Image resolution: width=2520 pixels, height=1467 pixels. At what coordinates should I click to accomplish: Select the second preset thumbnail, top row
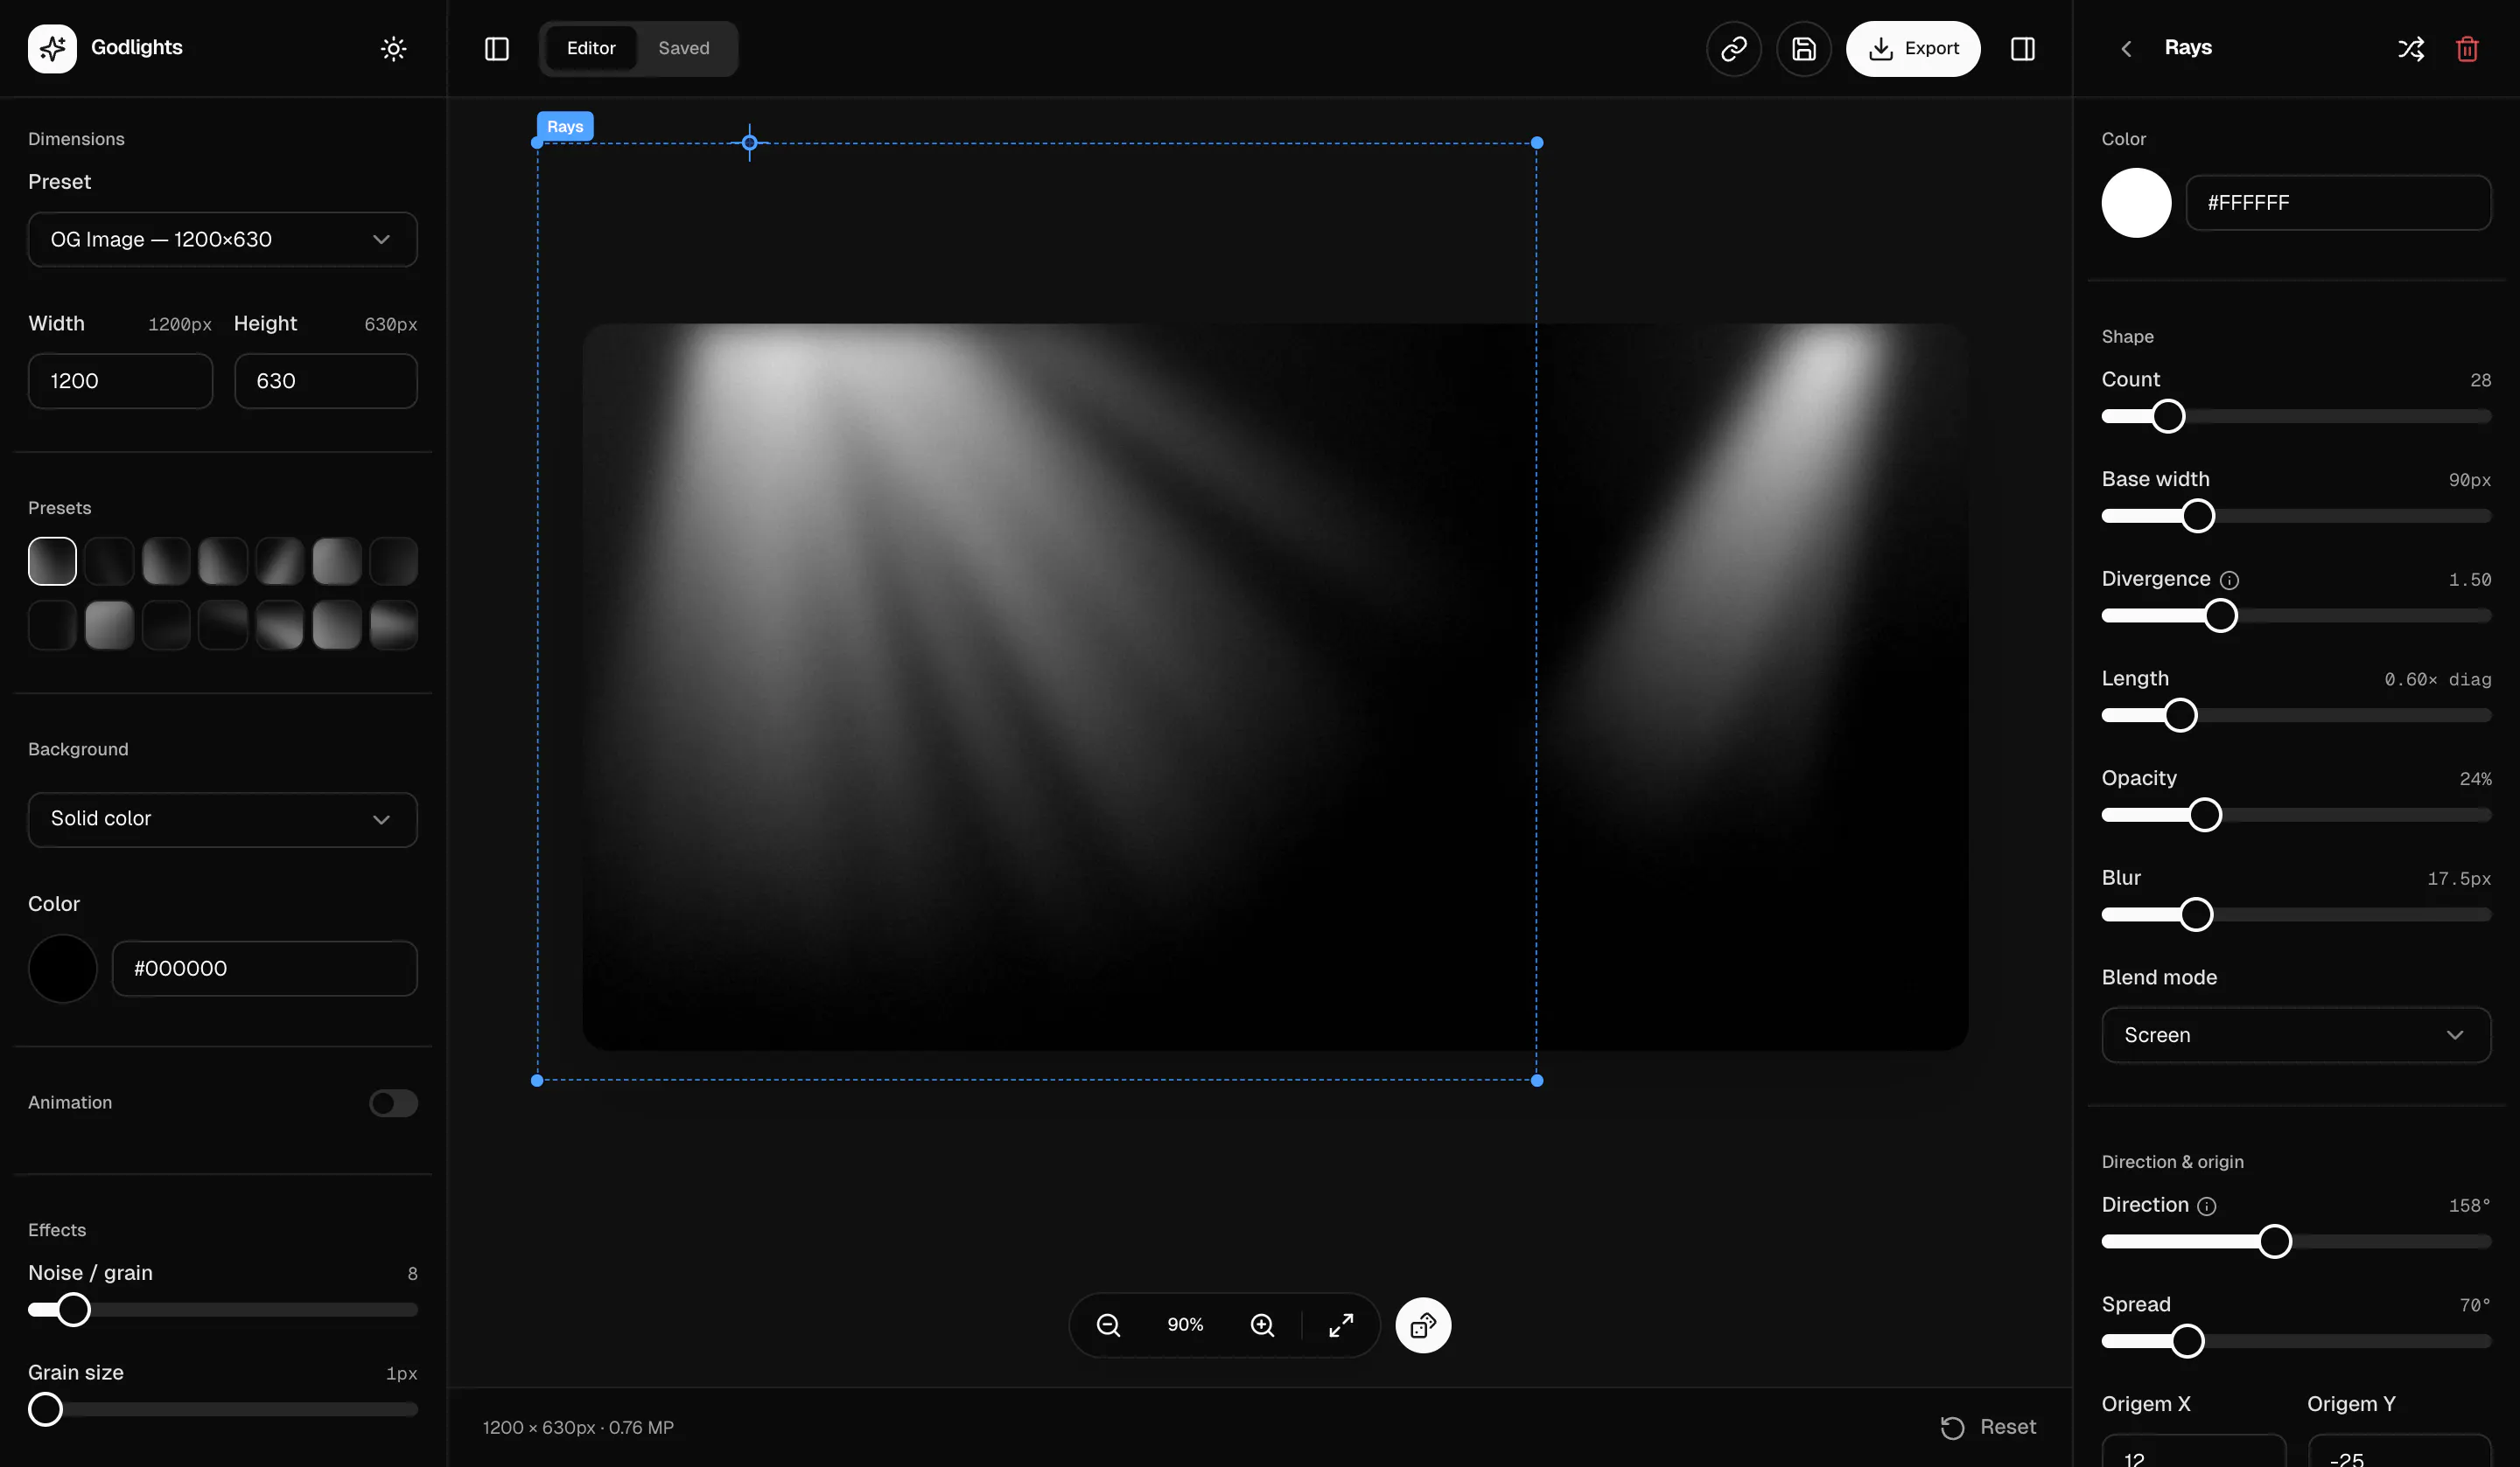[109, 561]
